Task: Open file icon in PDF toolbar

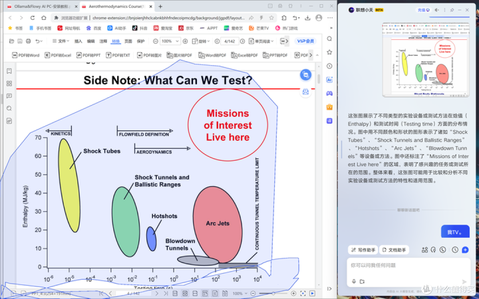Action: pos(12,41)
